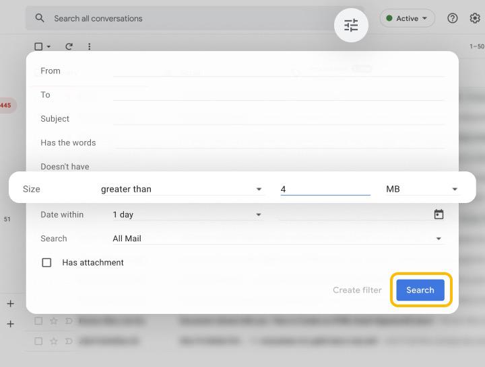Click the Refresh icon in toolbar

[x=69, y=46]
